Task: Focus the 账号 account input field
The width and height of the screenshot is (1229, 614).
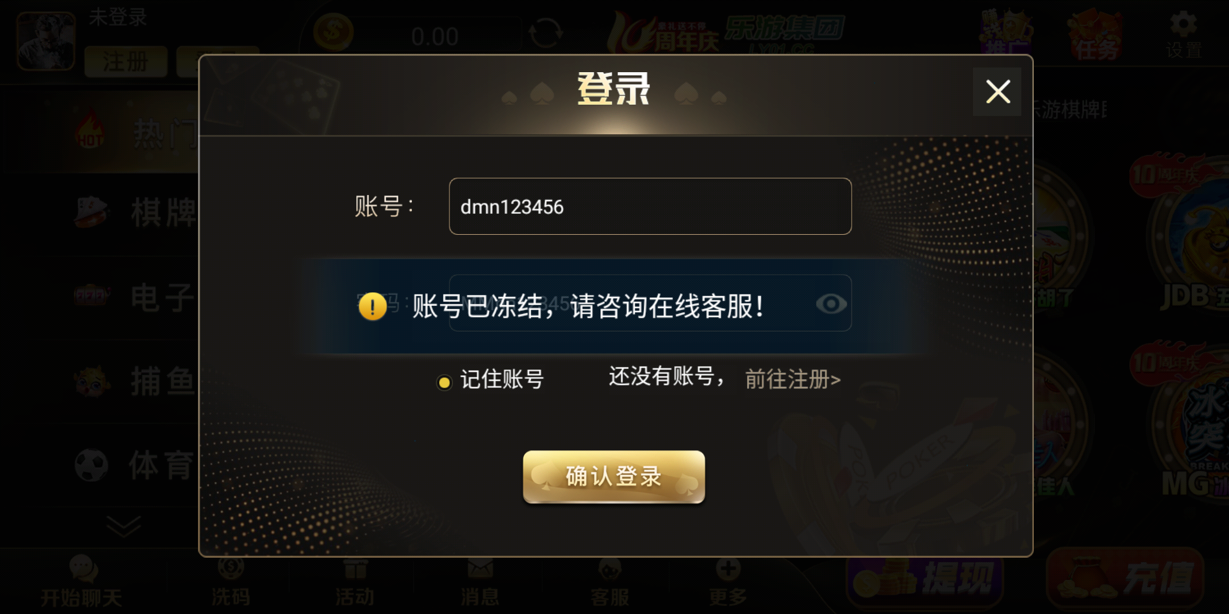Action: tap(650, 206)
